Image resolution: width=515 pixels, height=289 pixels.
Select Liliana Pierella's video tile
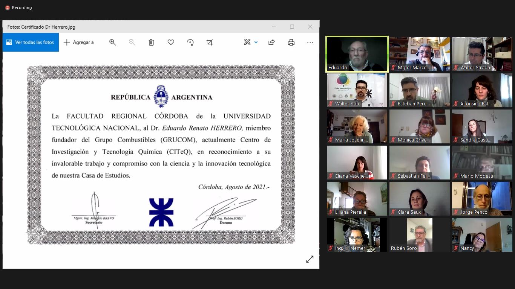(357, 199)
